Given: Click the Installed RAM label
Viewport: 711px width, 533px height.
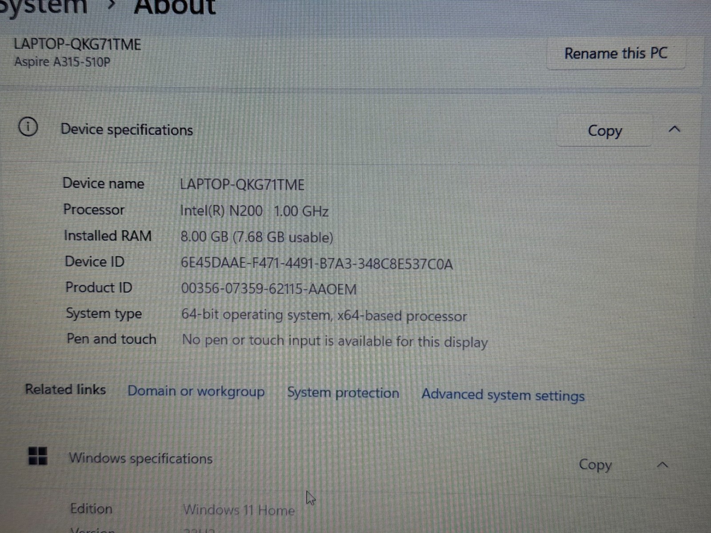Looking at the screenshot, I should point(108,235).
